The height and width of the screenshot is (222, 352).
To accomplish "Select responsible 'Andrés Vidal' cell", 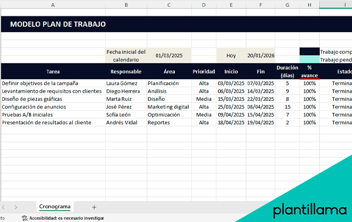I will pos(126,122).
